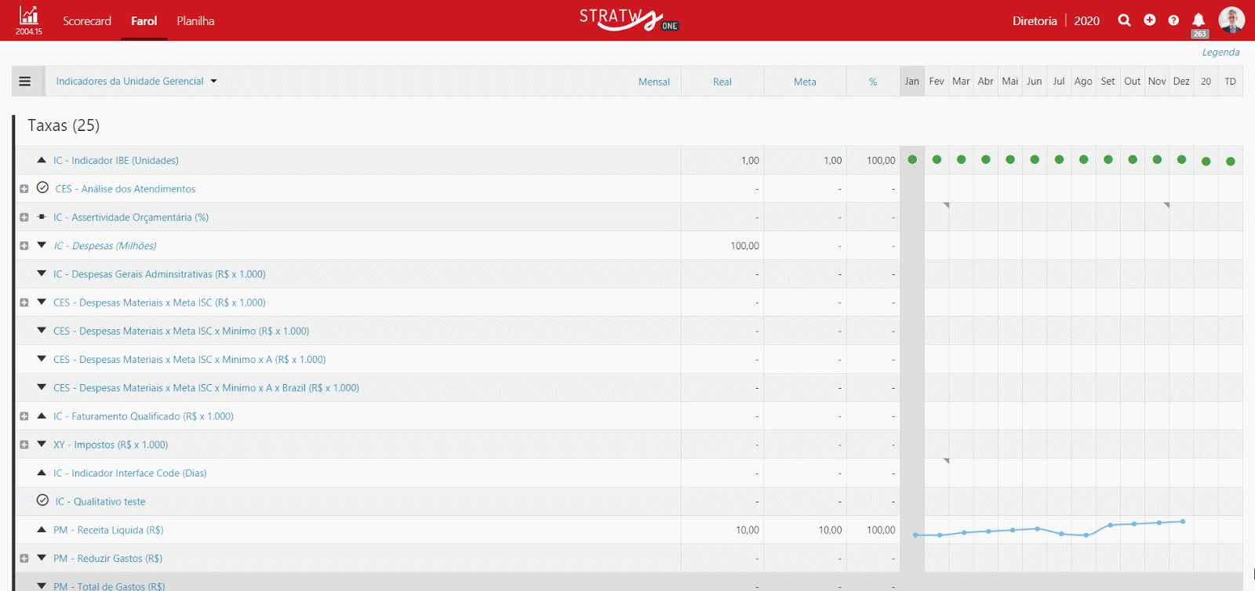Open the notifications bell icon
The image size is (1255, 591).
pos(1199,20)
